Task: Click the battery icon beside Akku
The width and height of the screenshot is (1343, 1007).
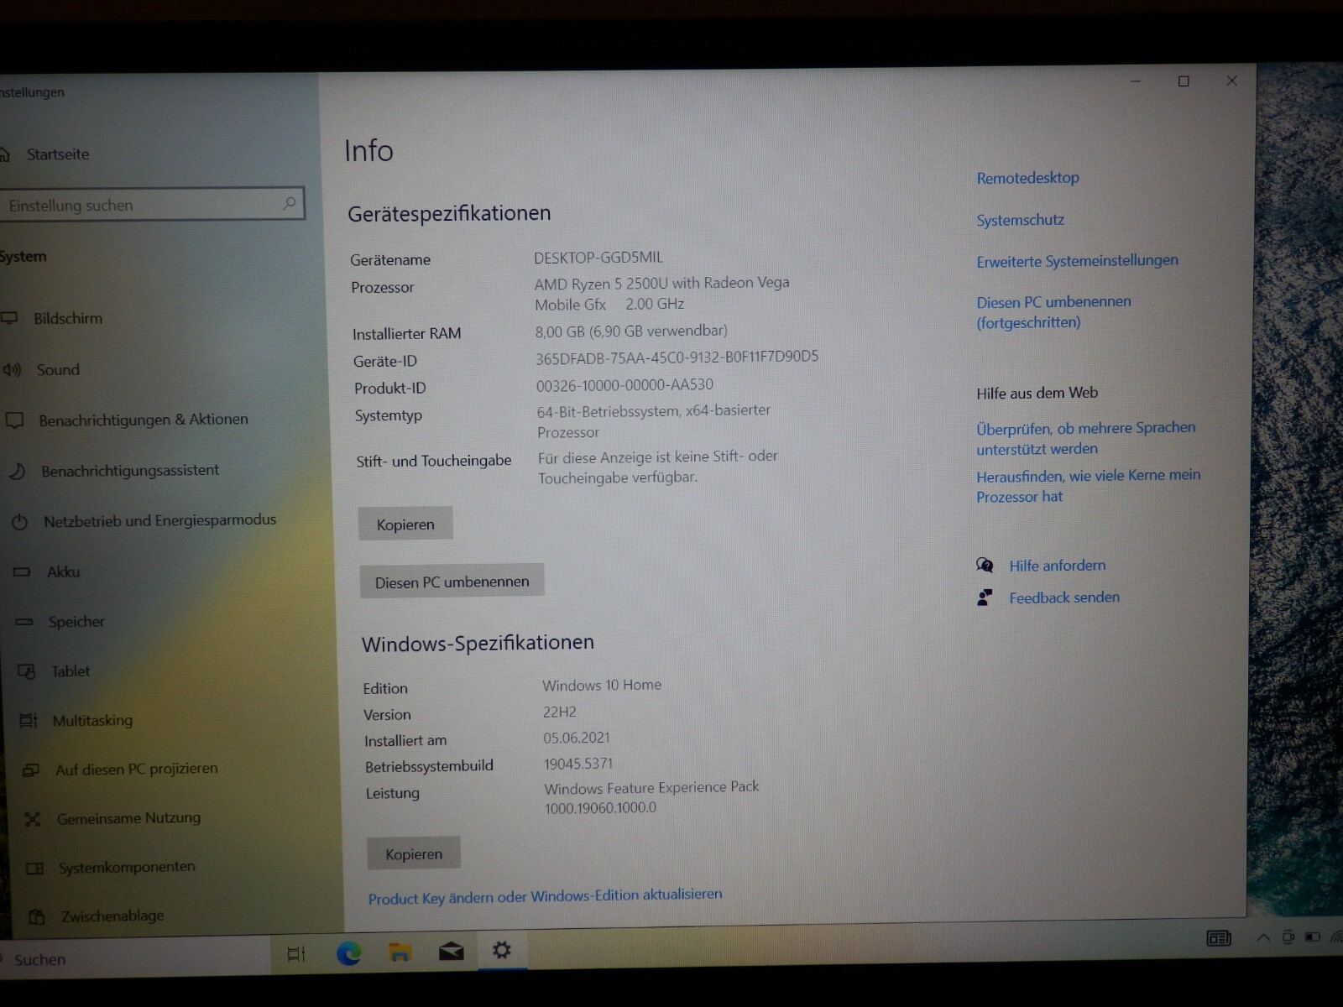Action: coord(22,572)
